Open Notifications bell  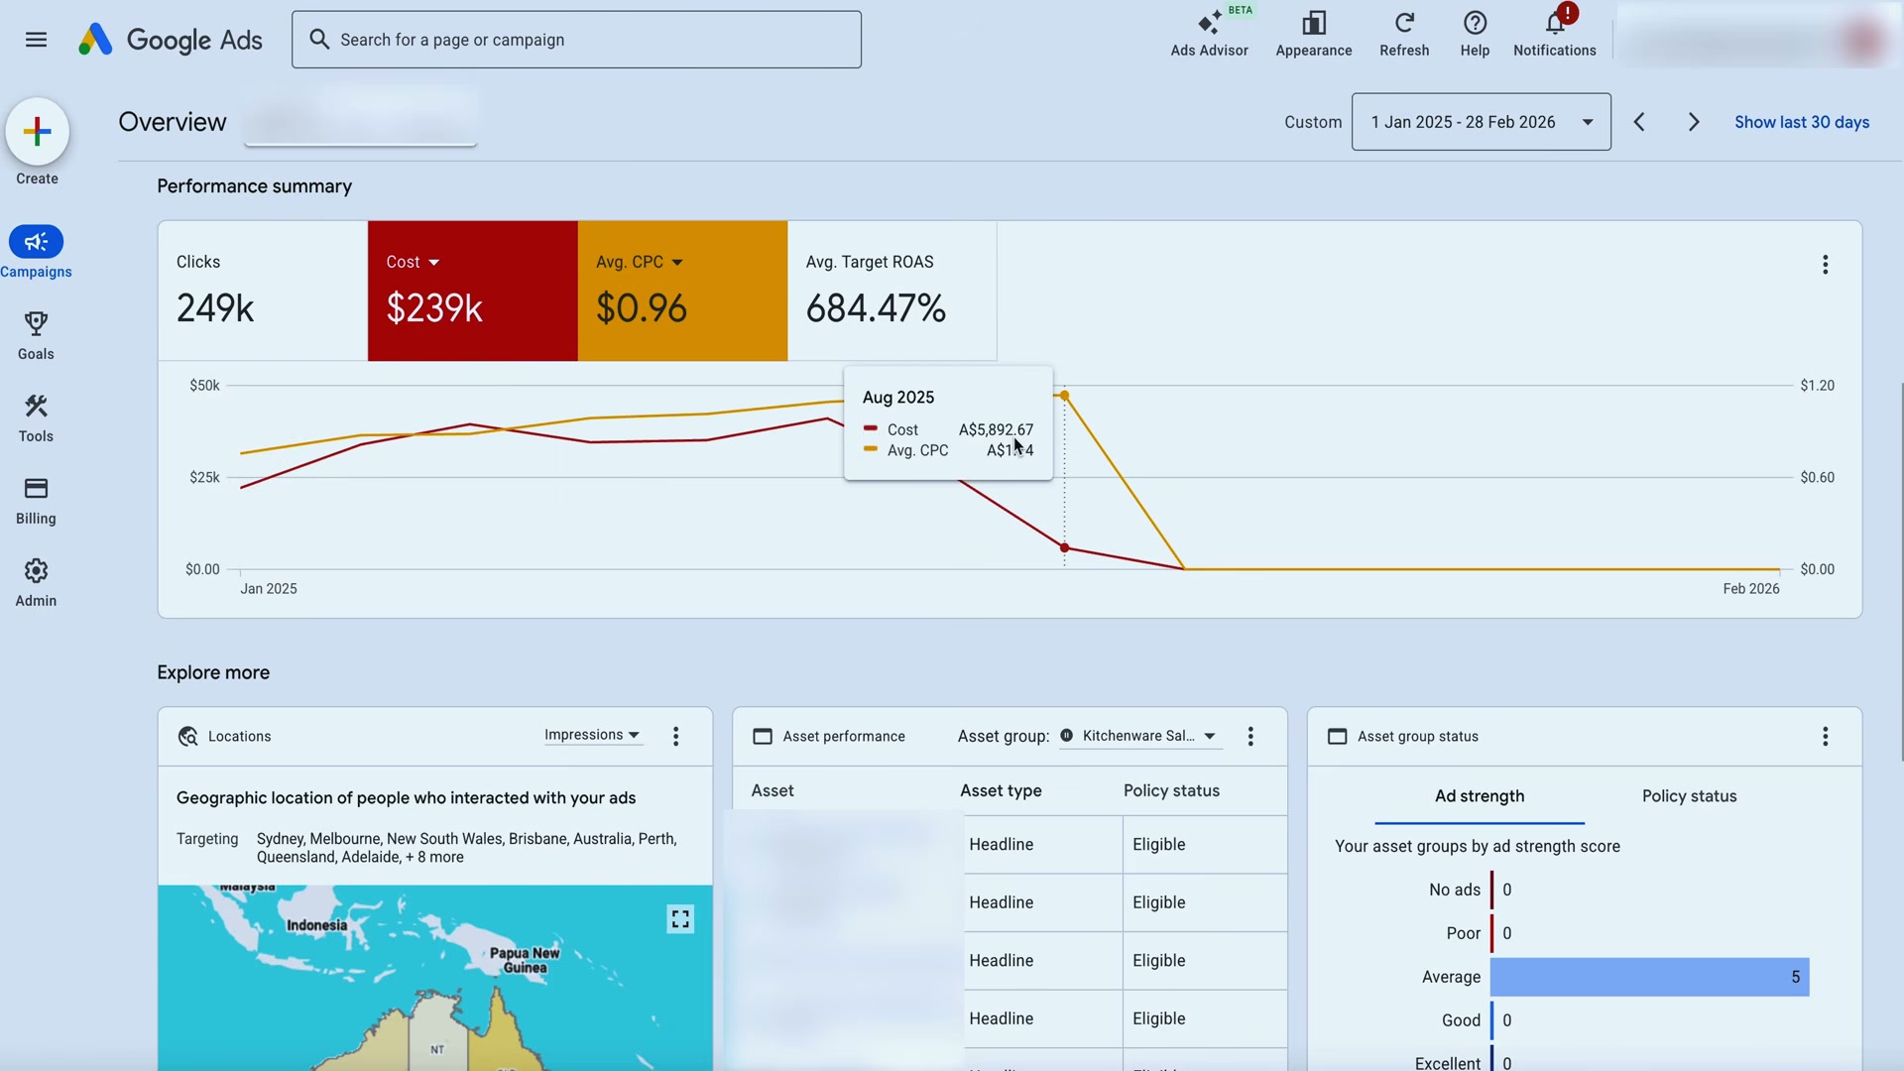1554,35
